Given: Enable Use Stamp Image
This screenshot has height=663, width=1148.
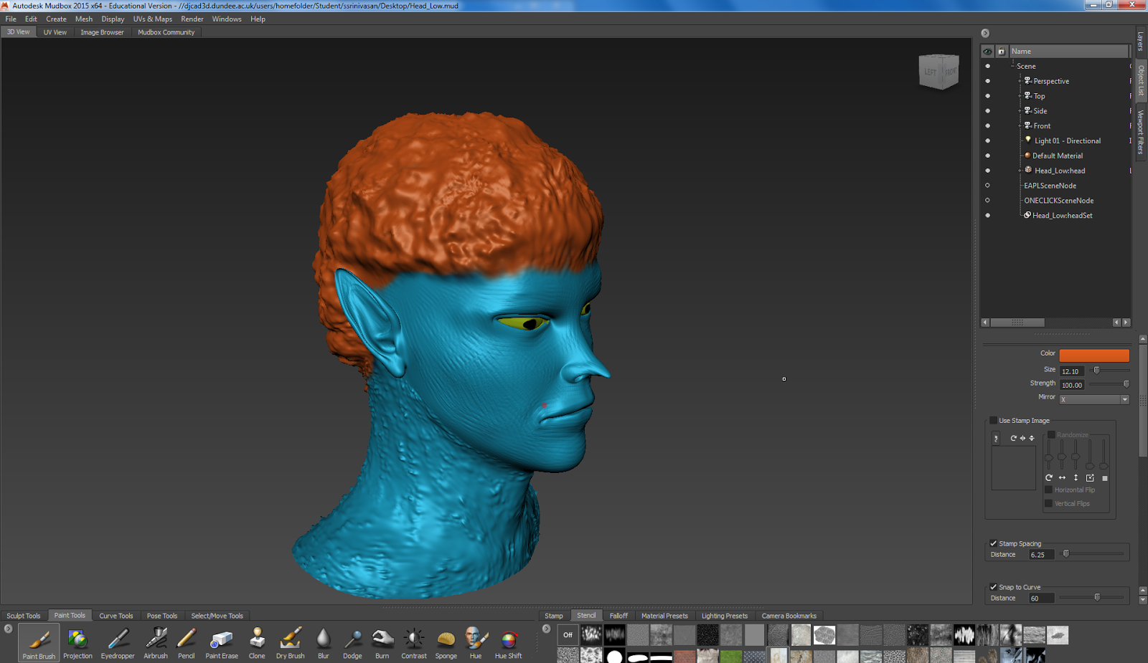Looking at the screenshot, I should click(994, 421).
